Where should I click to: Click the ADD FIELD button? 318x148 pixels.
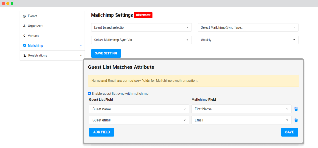101,132
